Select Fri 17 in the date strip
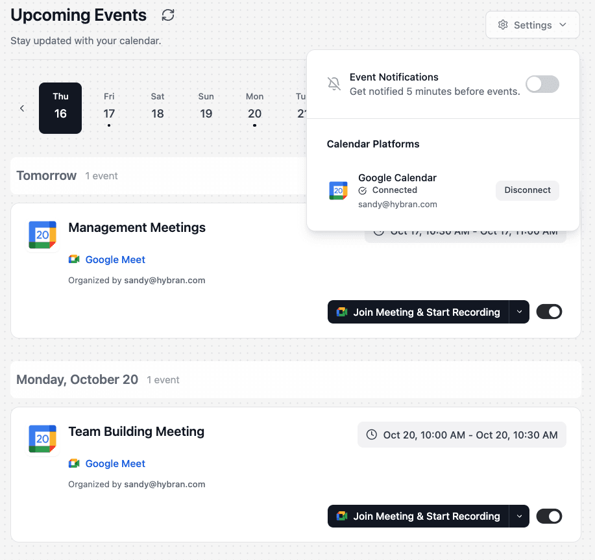The image size is (595, 560). tap(109, 108)
